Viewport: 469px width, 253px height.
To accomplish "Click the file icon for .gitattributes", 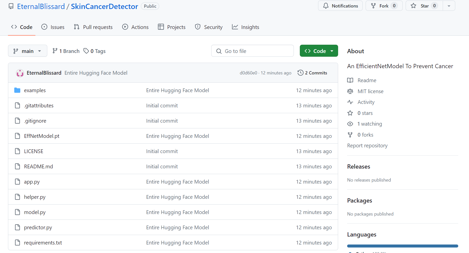I will [x=17, y=105].
